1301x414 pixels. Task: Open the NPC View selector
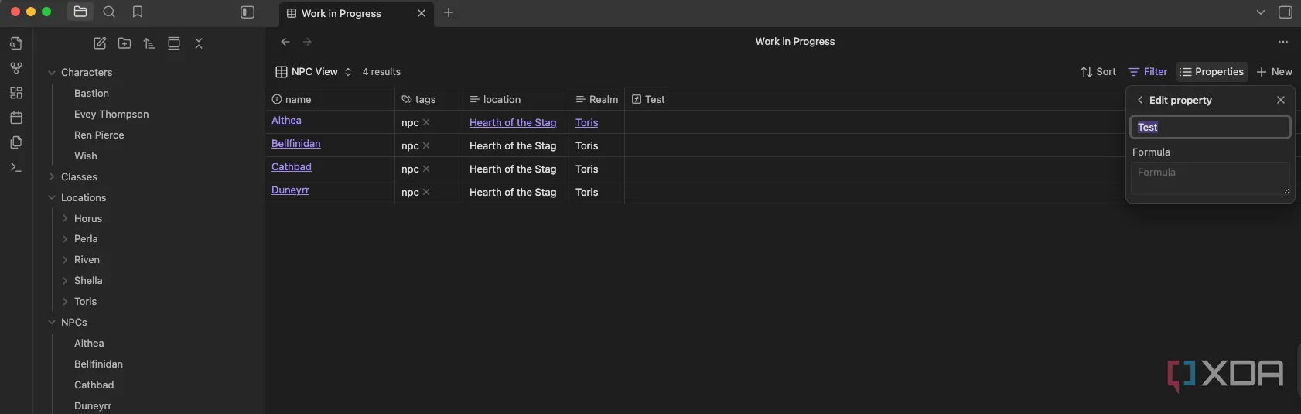pyautogui.click(x=314, y=72)
